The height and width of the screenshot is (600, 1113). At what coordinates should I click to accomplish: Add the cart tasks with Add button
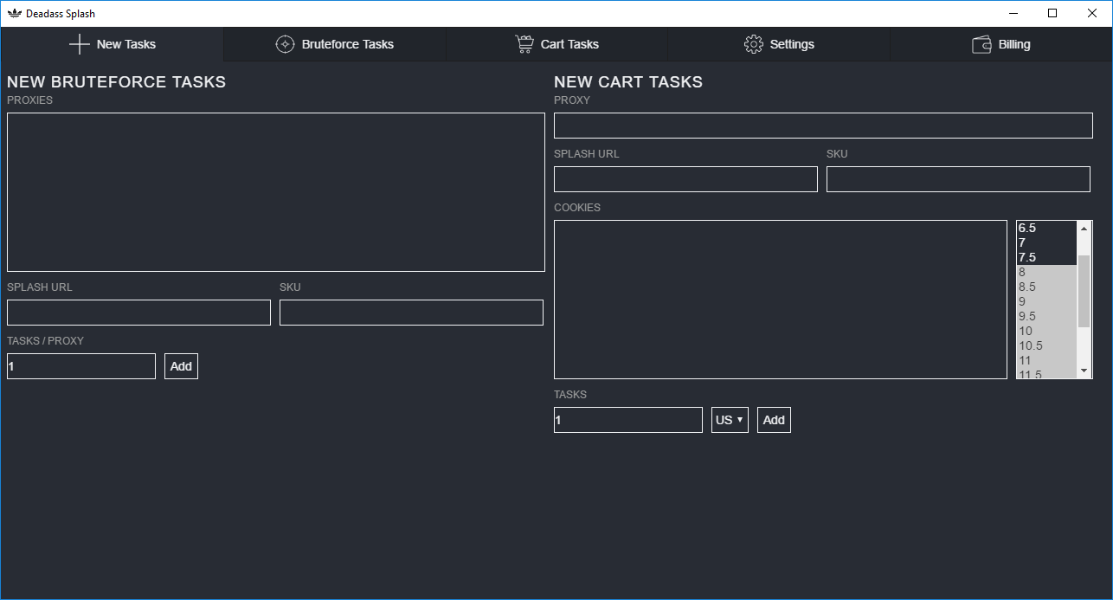point(774,420)
